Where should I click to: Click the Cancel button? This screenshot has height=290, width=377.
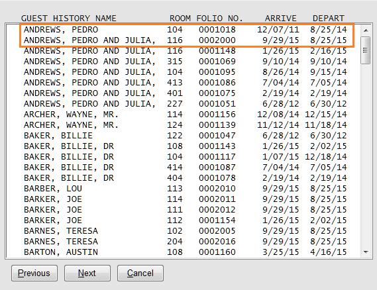[140, 273]
